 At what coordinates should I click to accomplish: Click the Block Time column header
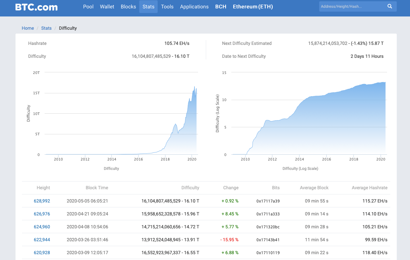pyautogui.click(x=97, y=188)
